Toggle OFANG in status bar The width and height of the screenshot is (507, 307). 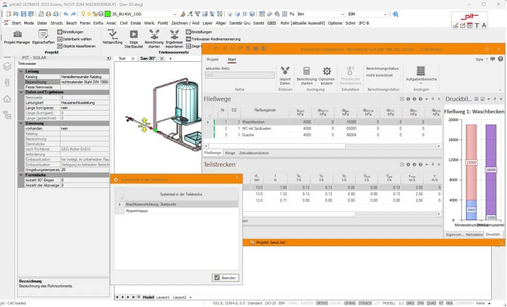pyautogui.click(x=350, y=303)
